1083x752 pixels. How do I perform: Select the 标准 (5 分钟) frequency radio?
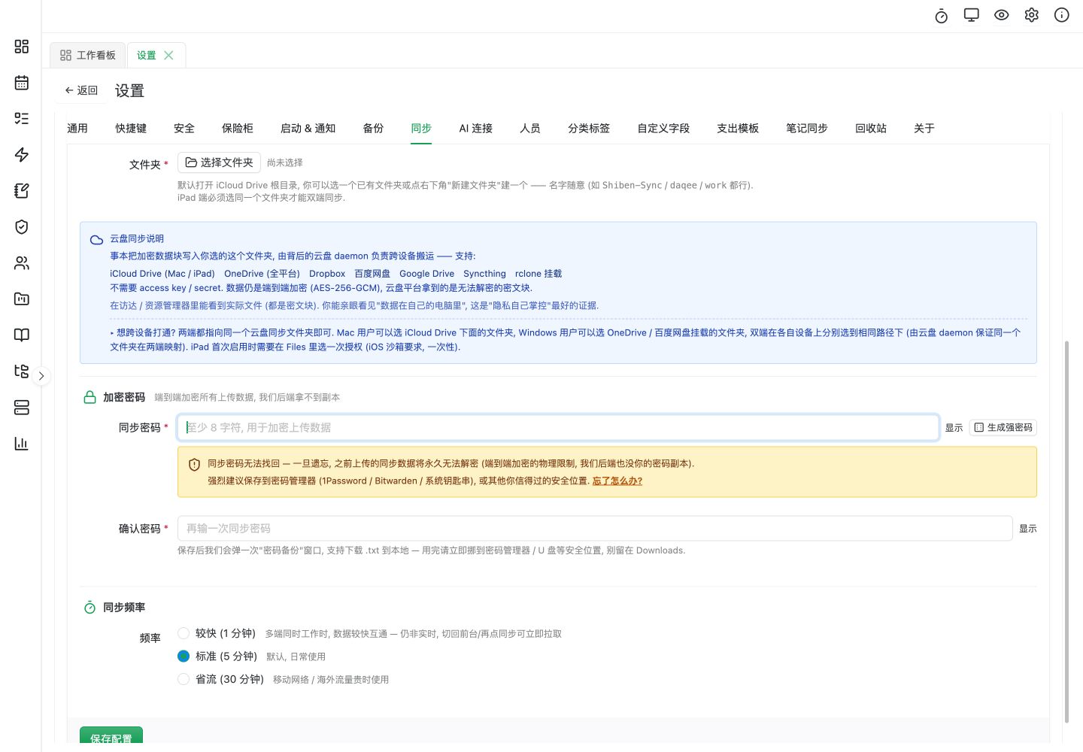pos(184,656)
